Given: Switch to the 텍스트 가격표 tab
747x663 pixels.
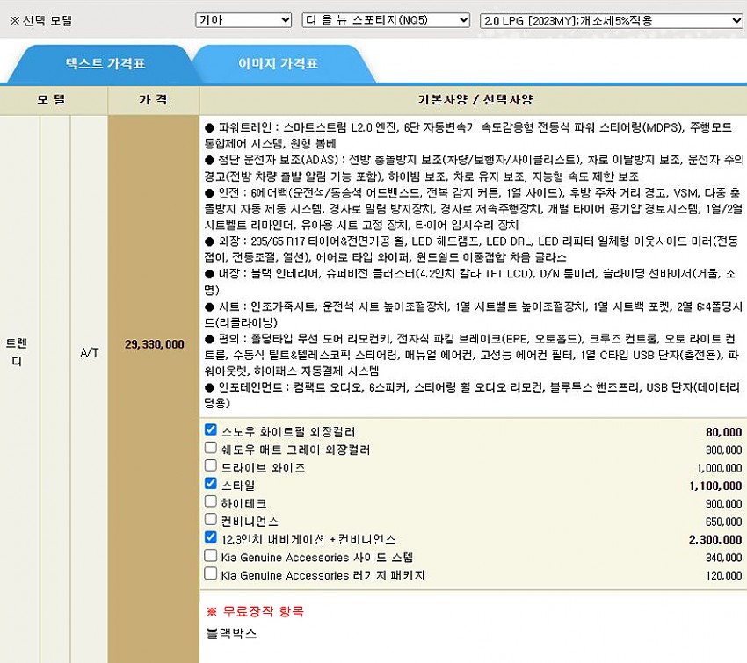Looking at the screenshot, I should click(x=105, y=64).
